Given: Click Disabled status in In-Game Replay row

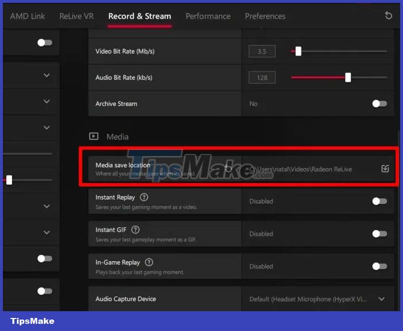Looking at the screenshot, I should [261, 266].
